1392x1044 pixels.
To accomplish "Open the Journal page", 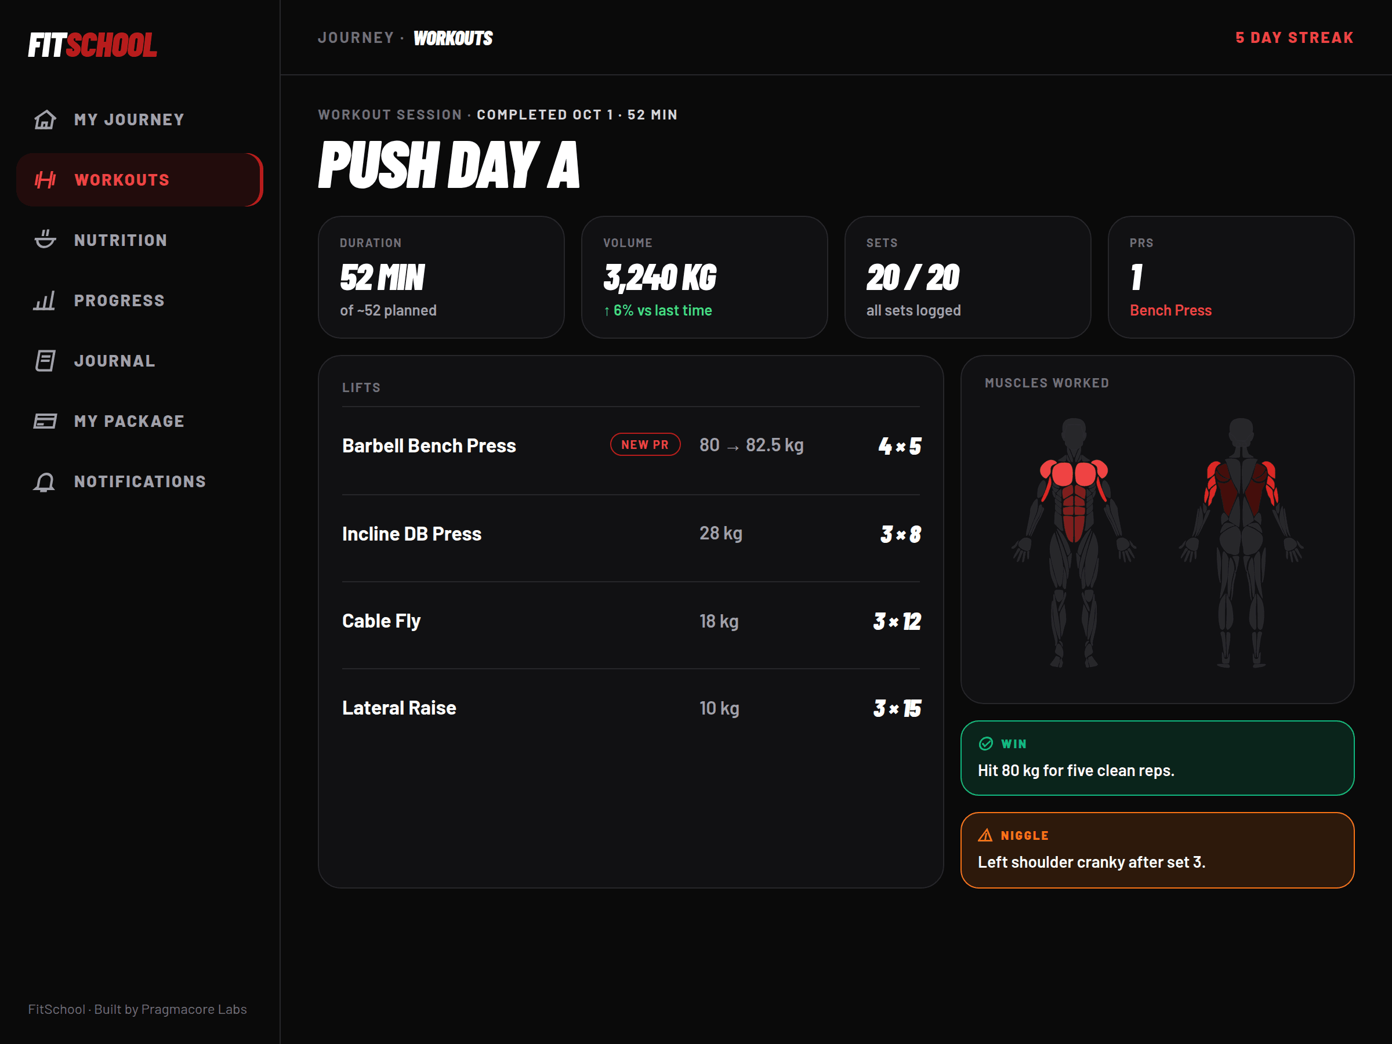I will [140, 361].
